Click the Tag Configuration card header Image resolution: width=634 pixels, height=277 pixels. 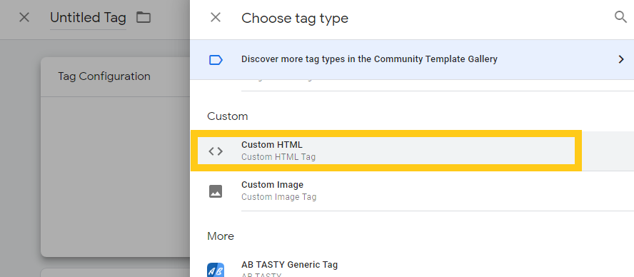click(115, 77)
